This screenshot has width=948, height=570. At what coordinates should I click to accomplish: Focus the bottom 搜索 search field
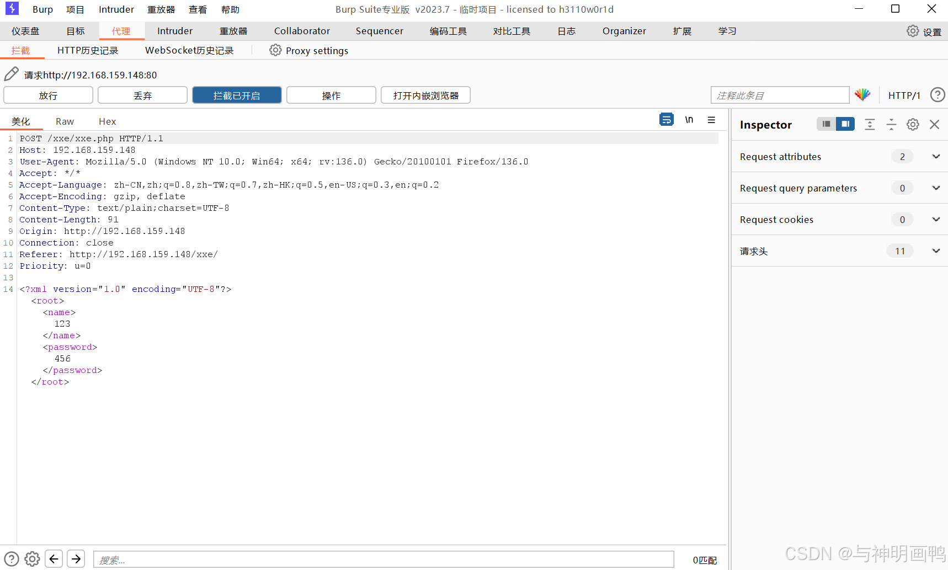point(384,560)
